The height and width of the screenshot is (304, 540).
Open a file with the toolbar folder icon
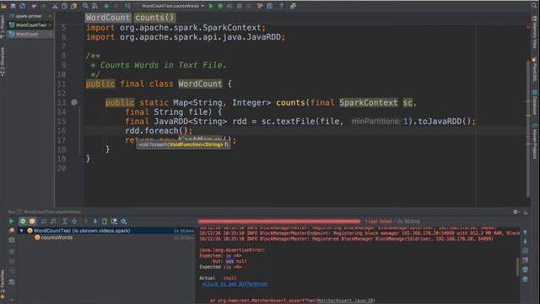3,6
